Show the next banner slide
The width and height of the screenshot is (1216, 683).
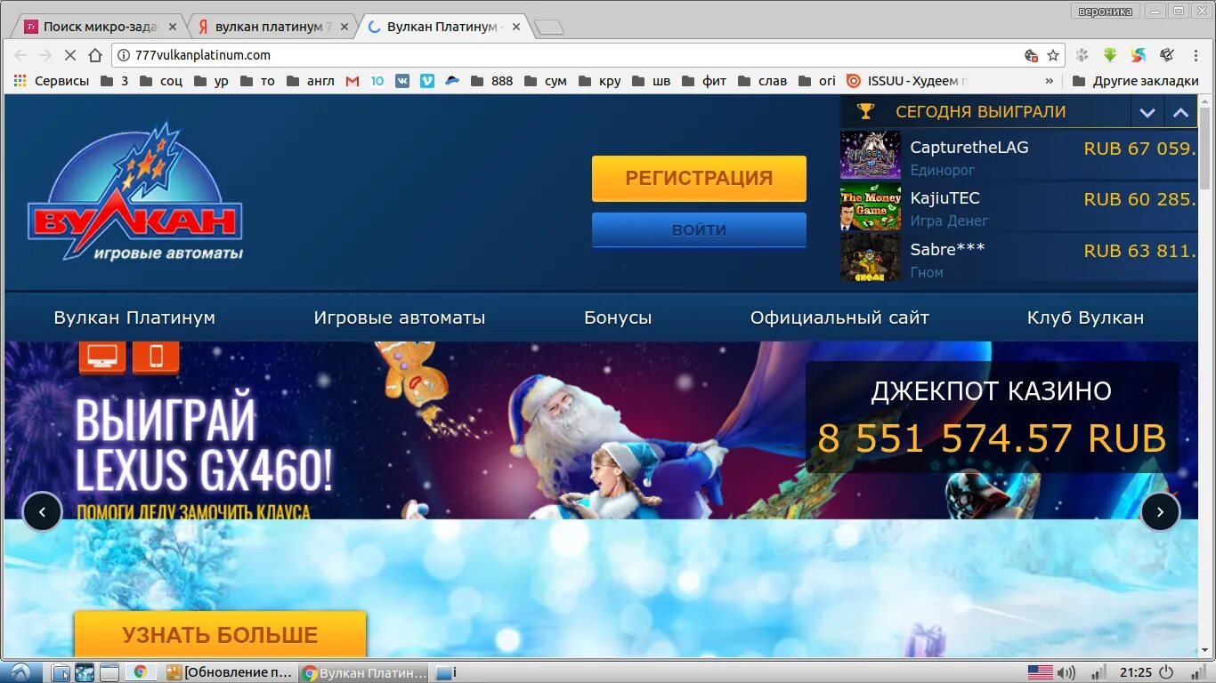pos(1160,511)
